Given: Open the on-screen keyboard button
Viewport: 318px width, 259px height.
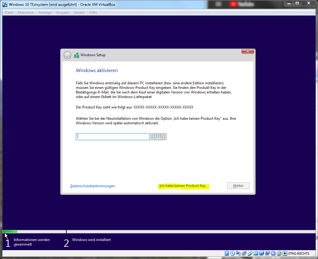Looking at the screenshot, I should [x=158, y=137].
